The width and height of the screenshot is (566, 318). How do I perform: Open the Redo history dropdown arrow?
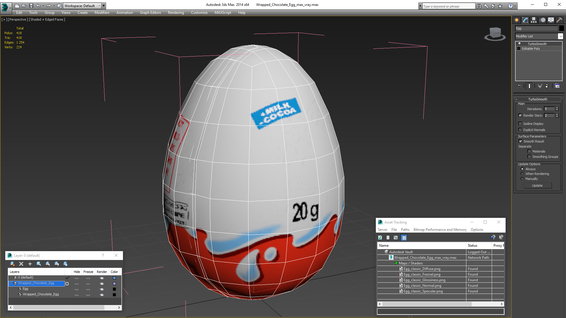tap(54, 6)
